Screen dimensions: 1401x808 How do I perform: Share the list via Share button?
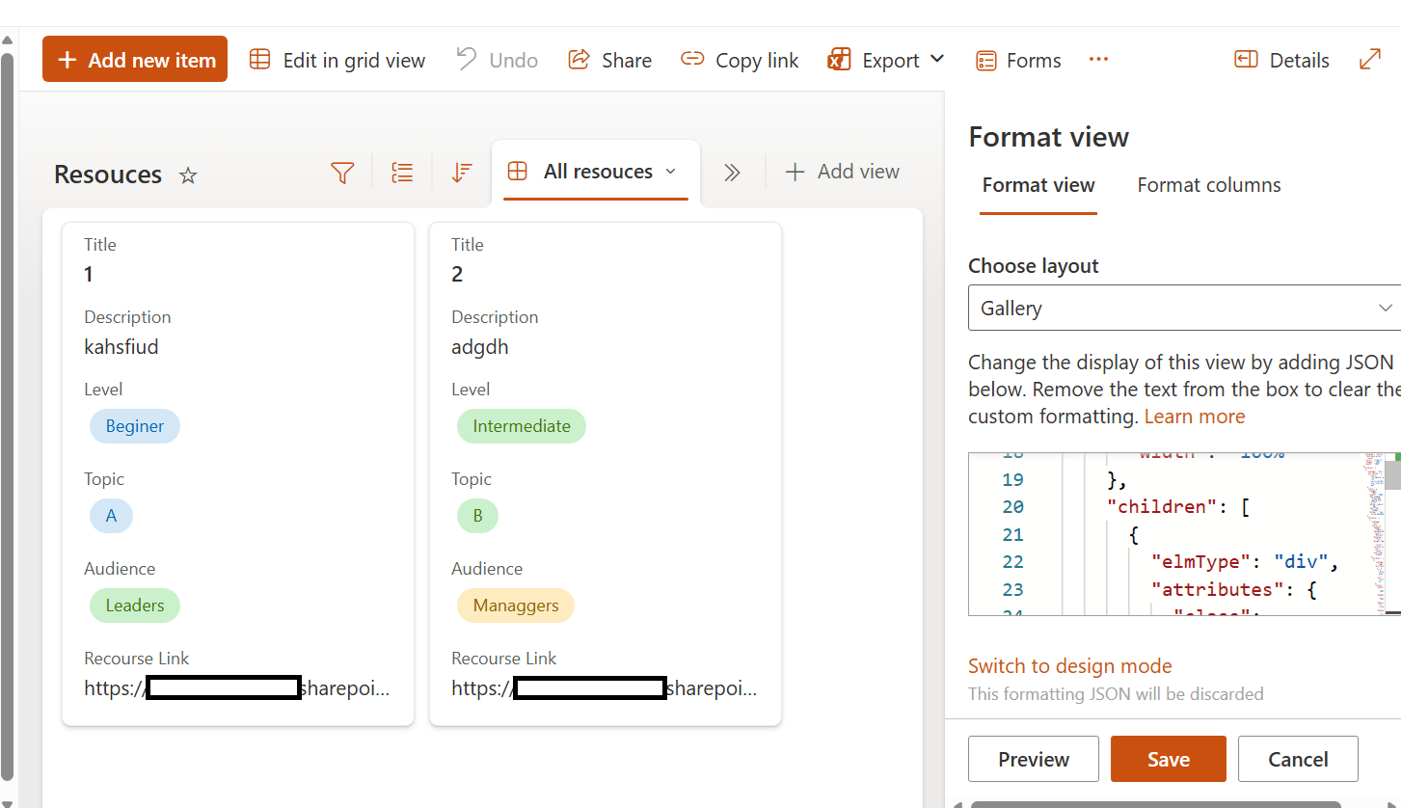(x=610, y=60)
